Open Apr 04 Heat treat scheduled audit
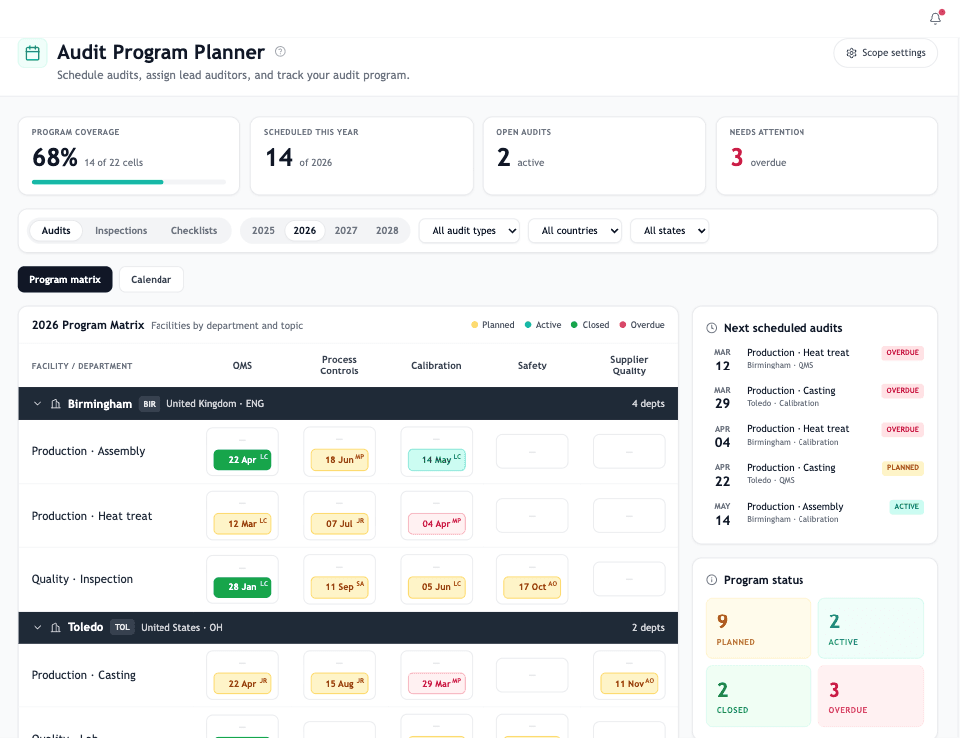960x738 pixels. point(814,435)
